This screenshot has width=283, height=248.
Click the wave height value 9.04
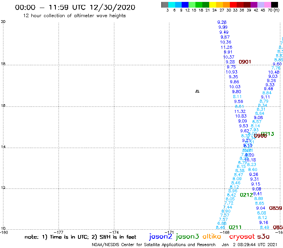click(260, 208)
